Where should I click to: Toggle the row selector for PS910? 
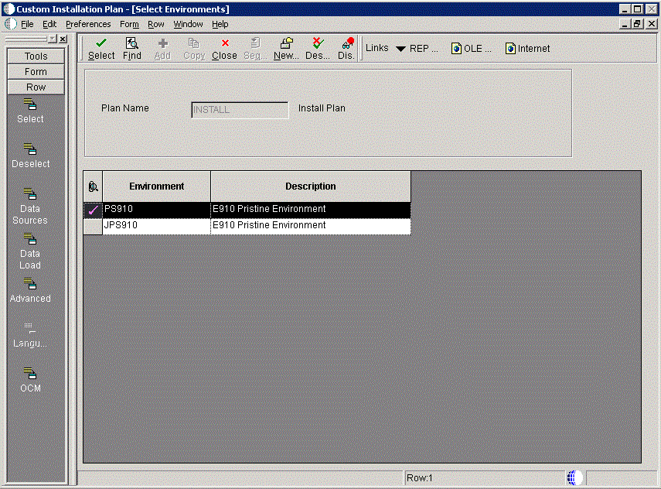tap(93, 210)
